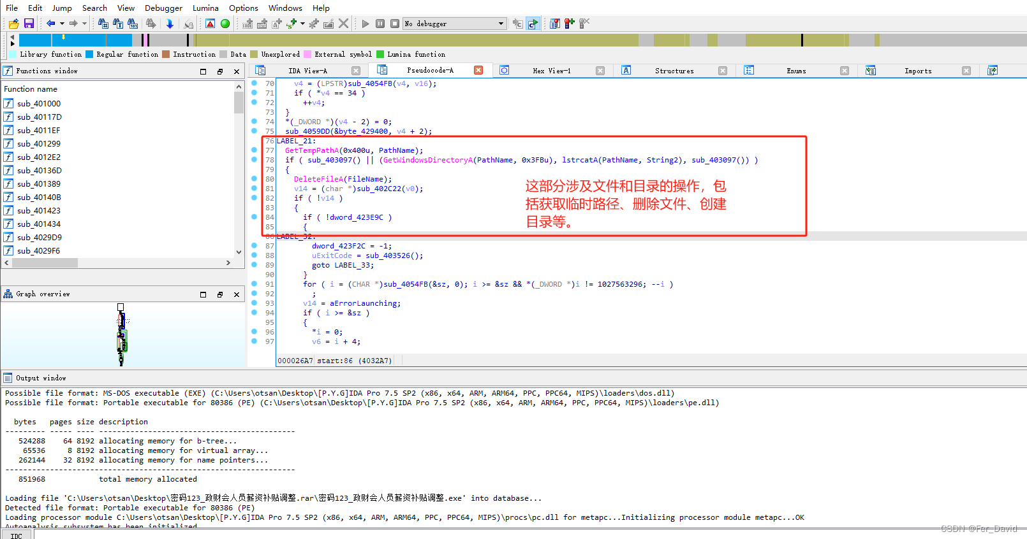This screenshot has width=1027, height=539.
Task: Open the Jump menu
Action: [62, 8]
